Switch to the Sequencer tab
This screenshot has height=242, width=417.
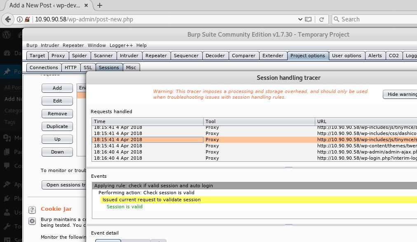pyautogui.click(x=186, y=56)
